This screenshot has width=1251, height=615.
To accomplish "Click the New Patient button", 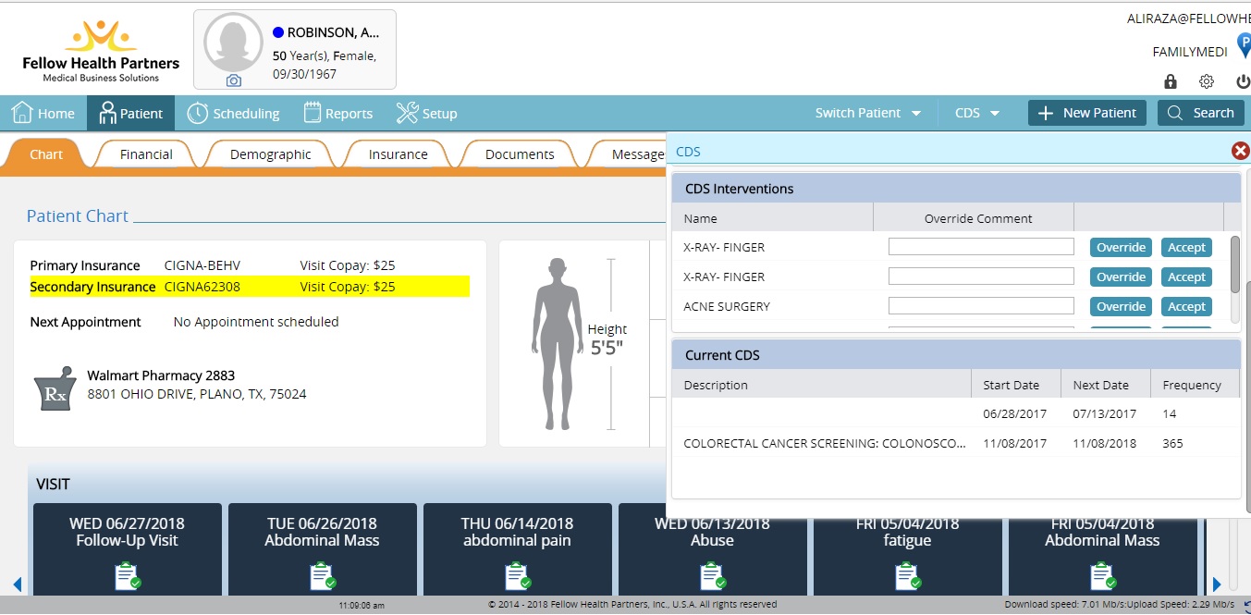I will click(x=1087, y=113).
